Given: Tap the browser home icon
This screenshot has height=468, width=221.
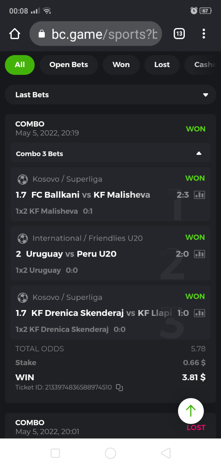Looking at the screenshot, I should 14,34.
